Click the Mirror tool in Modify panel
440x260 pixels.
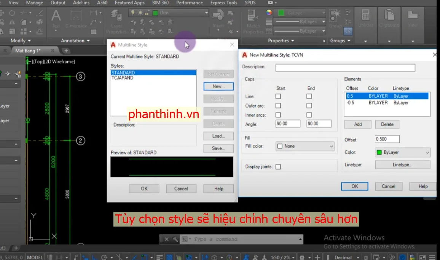click(x=12, y=22)
